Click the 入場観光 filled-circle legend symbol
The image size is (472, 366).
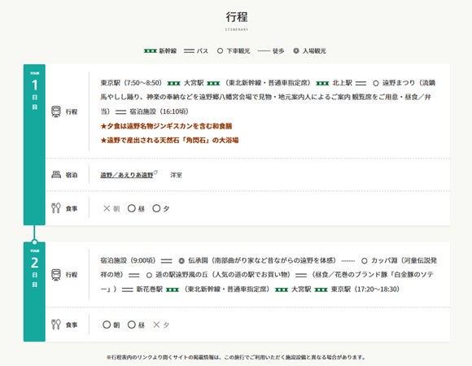296,50
